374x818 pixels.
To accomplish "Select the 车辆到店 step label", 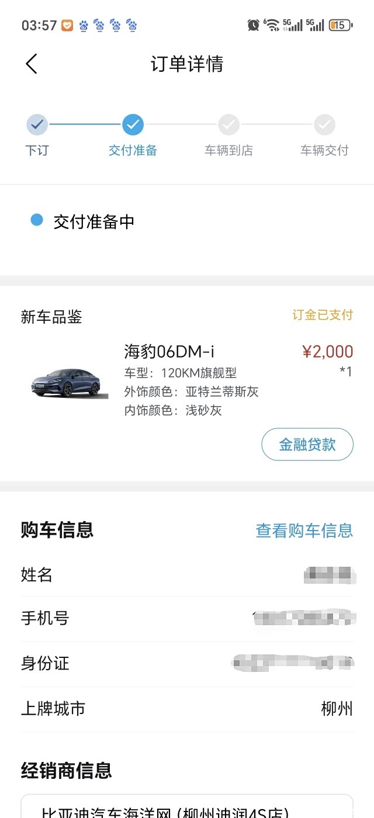I will click(228, 150).
